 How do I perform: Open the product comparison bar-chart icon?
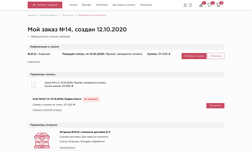click(x=201, y=5)
